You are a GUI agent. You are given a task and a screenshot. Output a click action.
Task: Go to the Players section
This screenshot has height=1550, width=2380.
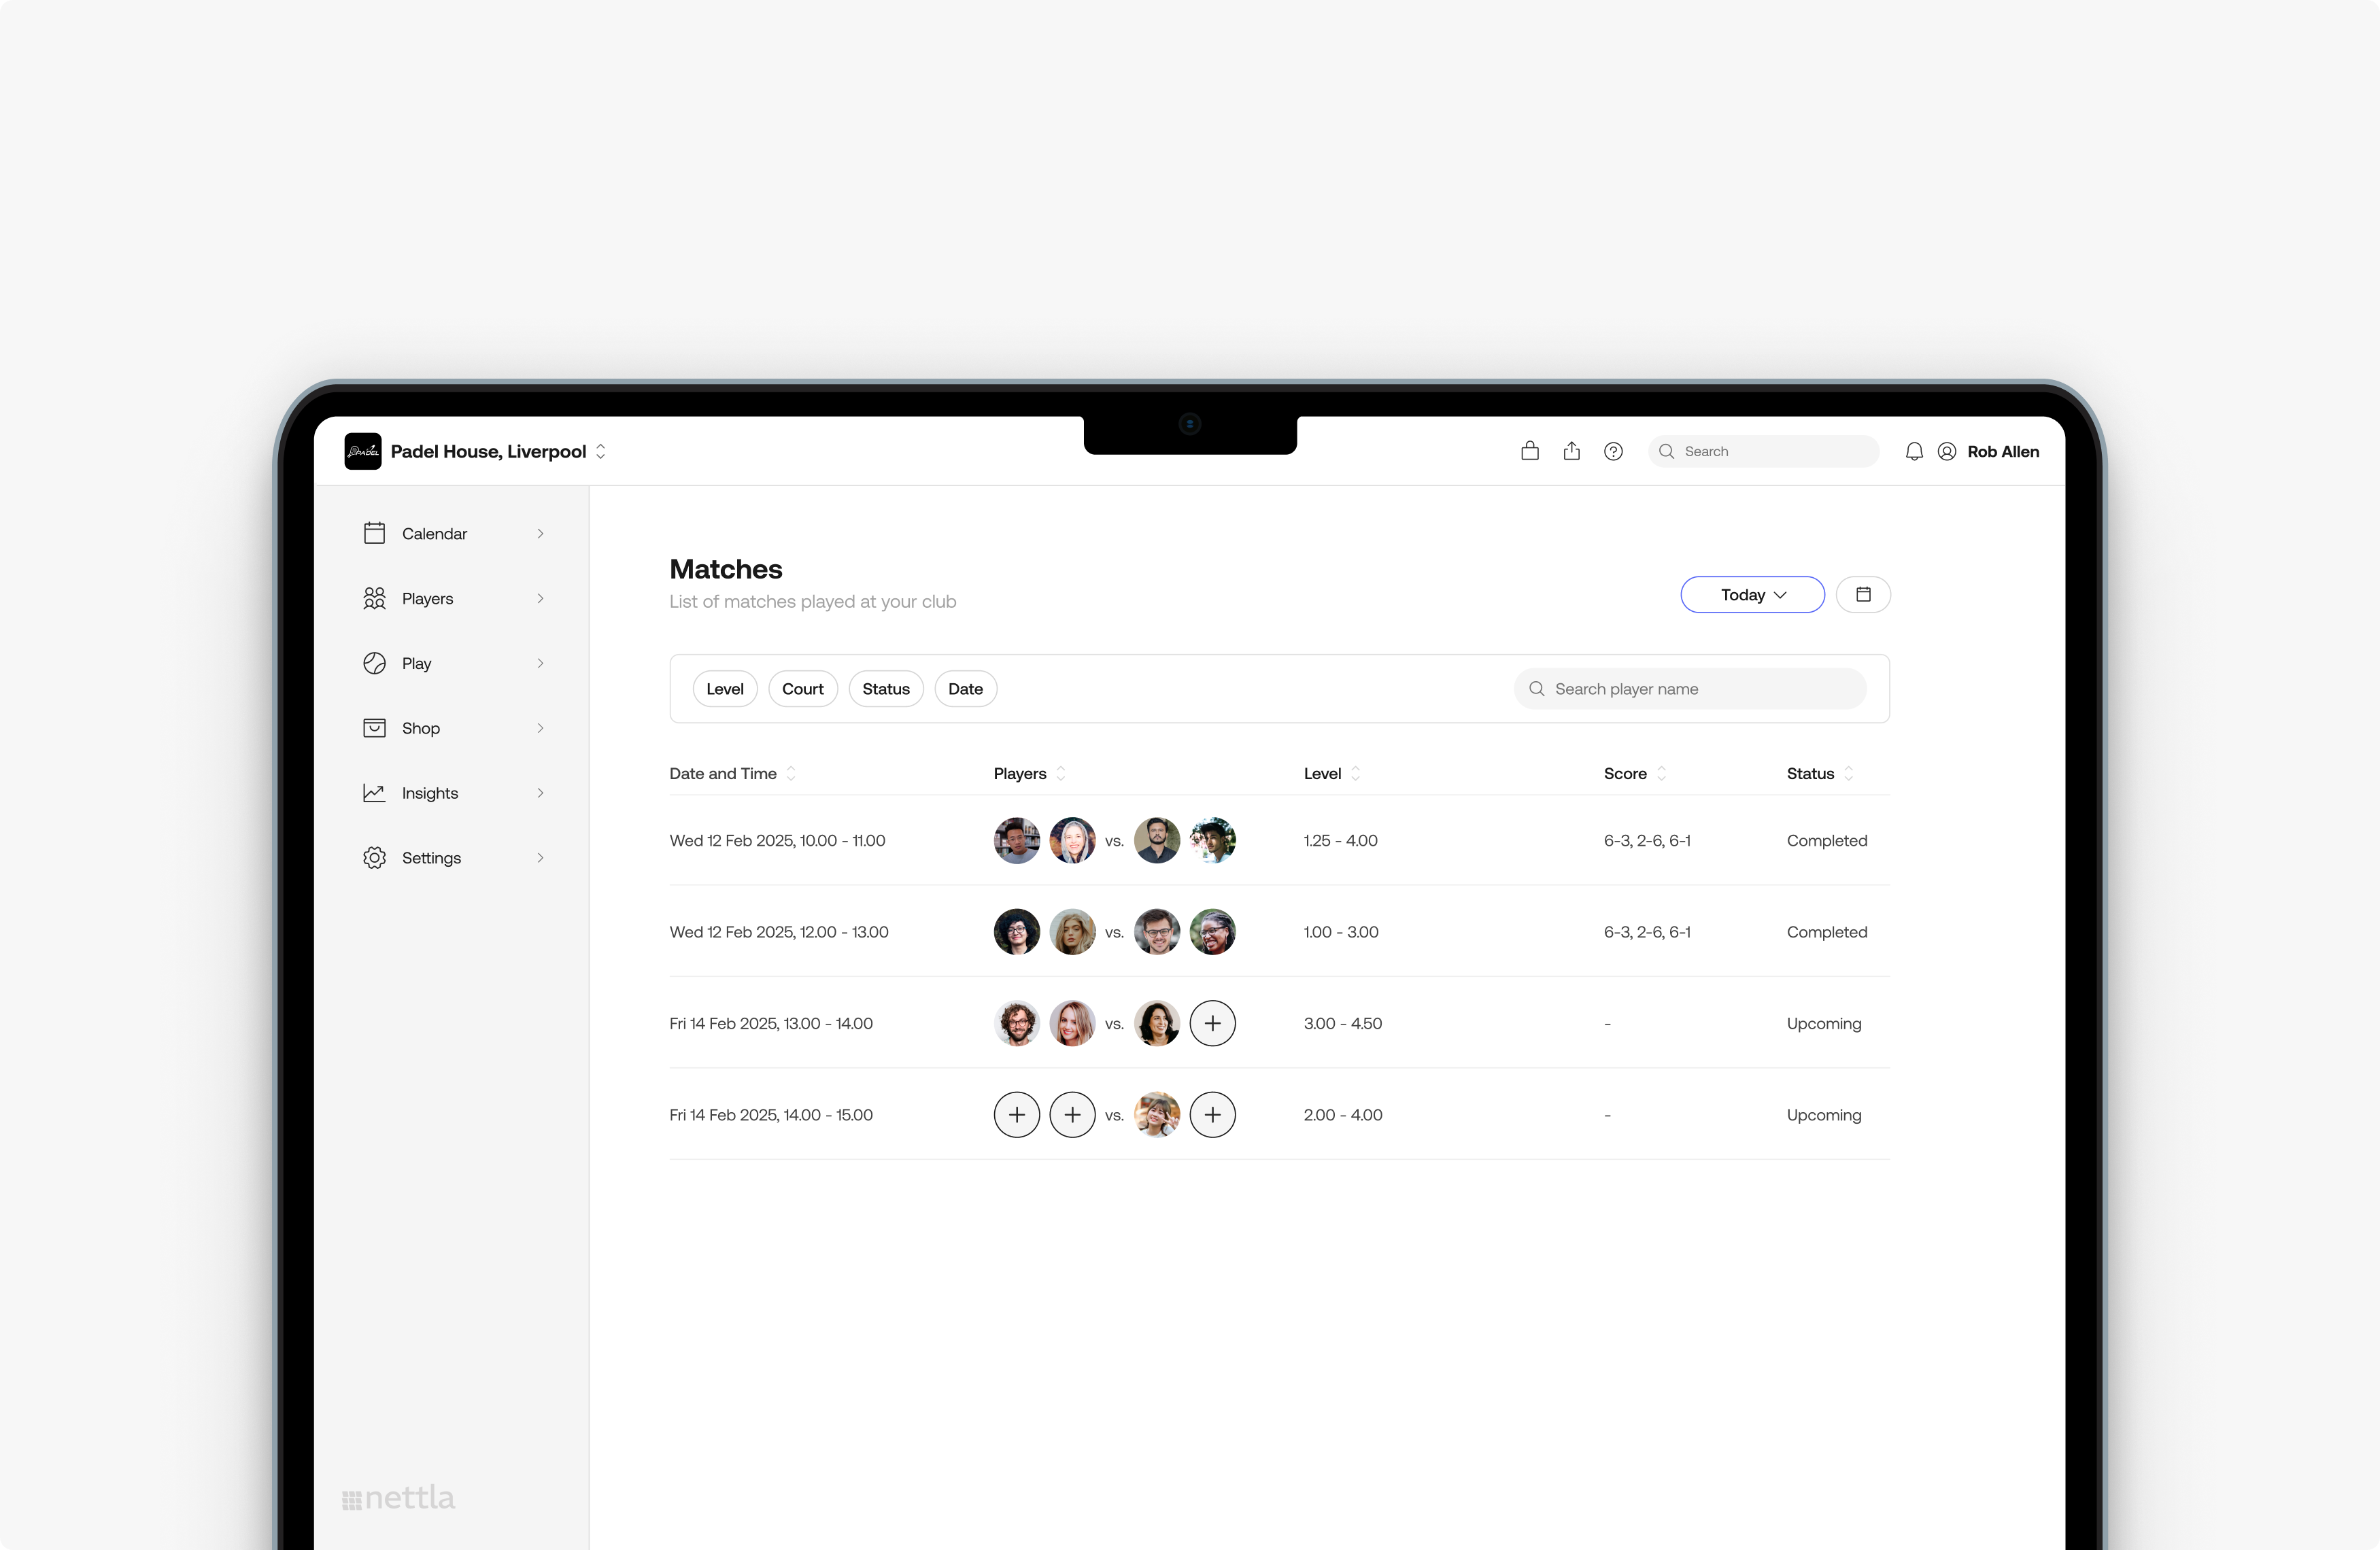click(x=427, y=598)
